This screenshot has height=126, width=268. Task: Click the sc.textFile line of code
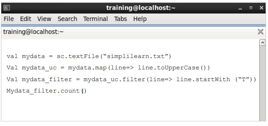[x=89, y=56]
